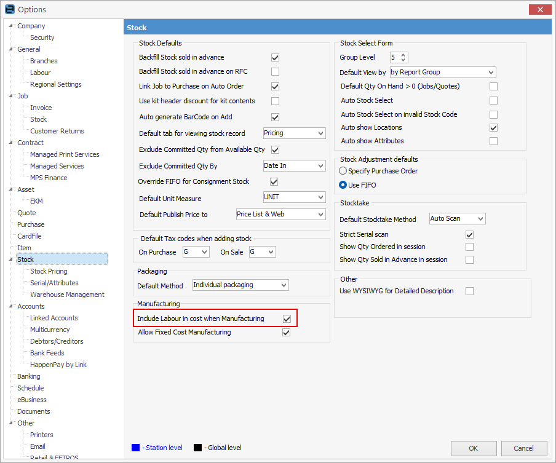Image resolution: width=556 pixels, height=463 pixels.
Task: Select Linked Accounts in the tree
Action: tap(54, 318)
